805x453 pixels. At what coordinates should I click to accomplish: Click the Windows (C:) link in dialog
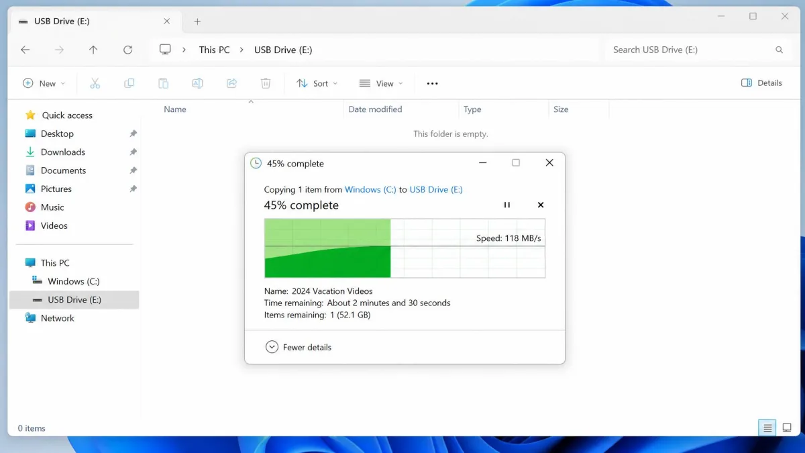370,190
